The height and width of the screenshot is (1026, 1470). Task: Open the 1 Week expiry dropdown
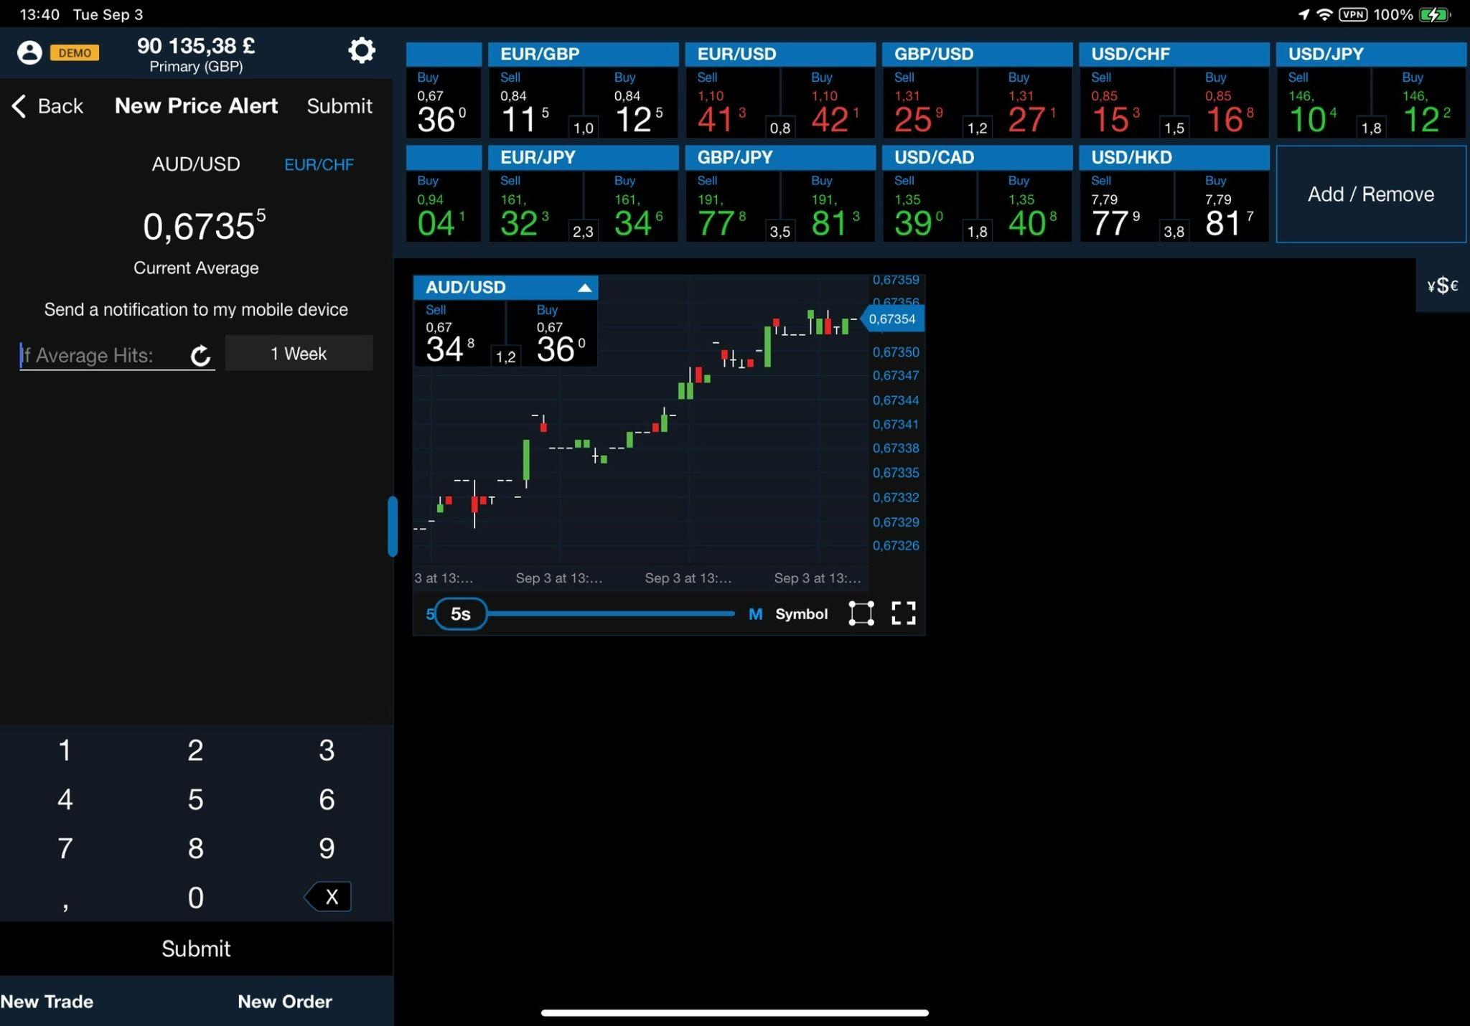[x=299, y=354]
